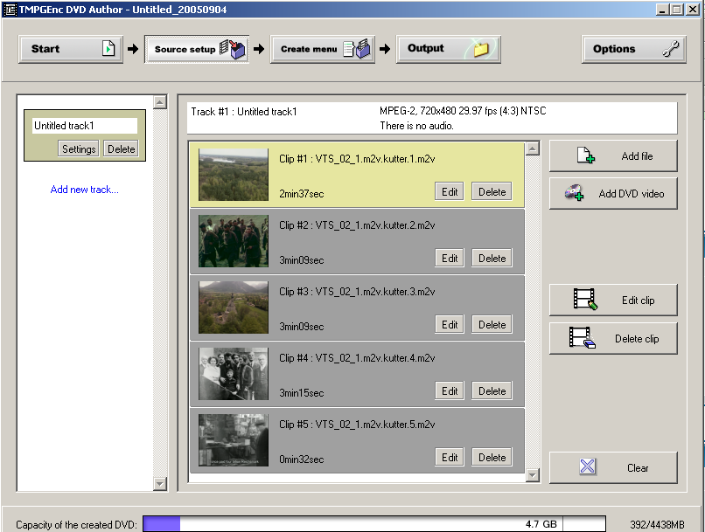The image size is (705, 532).
Task: Click the '3min15sec' duration text
Action: (301, 393)
